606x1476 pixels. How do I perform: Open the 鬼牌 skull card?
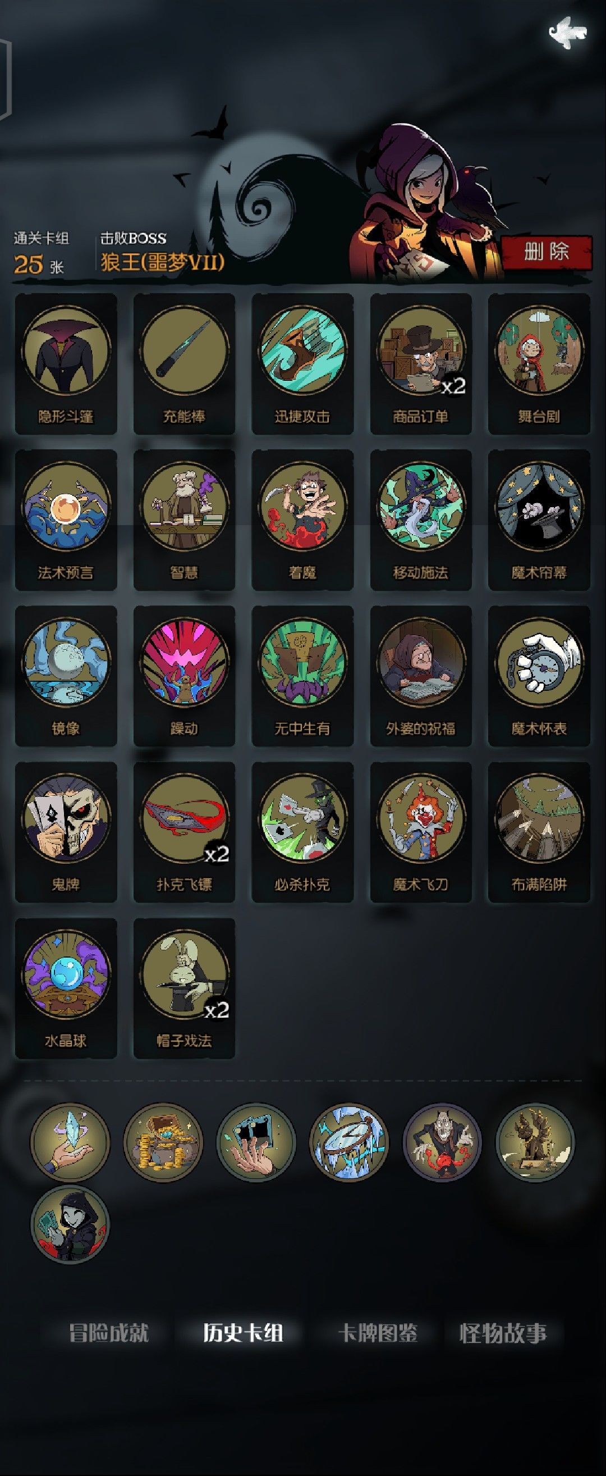66,832
